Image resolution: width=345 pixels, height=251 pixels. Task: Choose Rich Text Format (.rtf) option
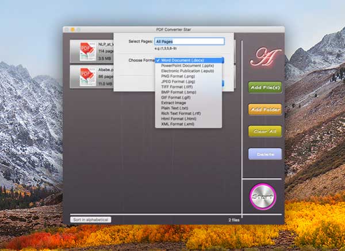(x=189, y=113)
